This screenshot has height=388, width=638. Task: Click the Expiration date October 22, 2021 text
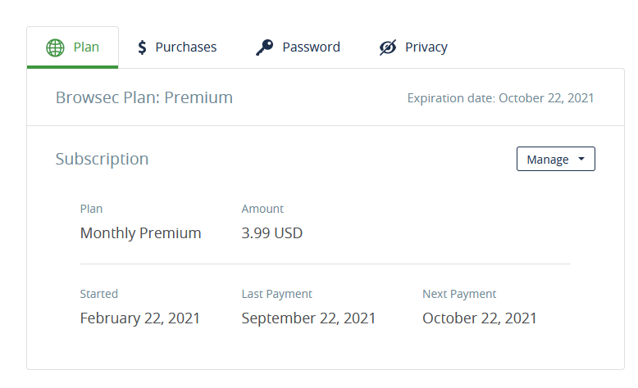(x=500, y=98)
